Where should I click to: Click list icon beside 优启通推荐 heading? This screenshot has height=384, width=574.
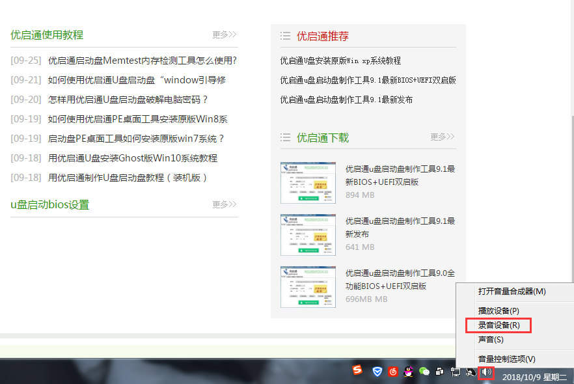285,36
